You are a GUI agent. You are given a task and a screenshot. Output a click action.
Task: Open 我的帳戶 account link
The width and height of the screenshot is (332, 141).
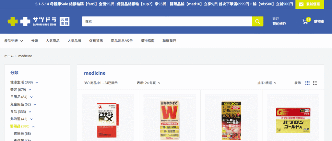279,24
